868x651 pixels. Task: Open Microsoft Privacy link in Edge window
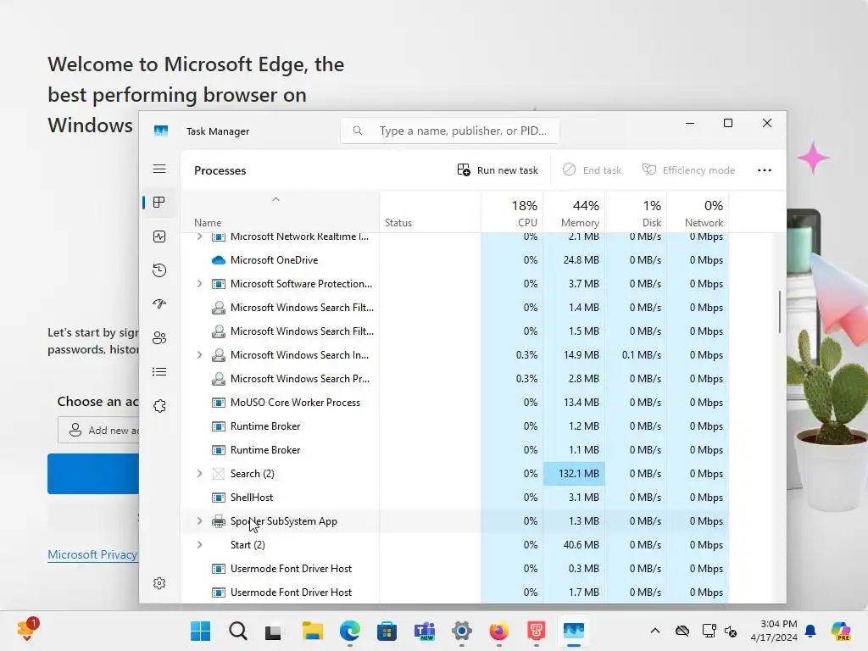click(x=92, y=554)
